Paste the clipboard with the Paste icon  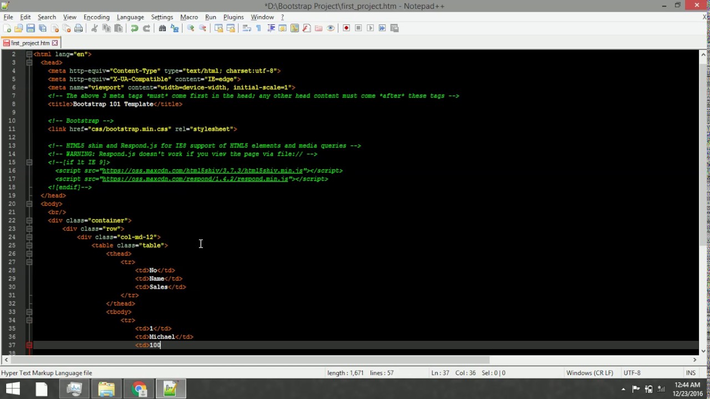(x=118, y=28)
